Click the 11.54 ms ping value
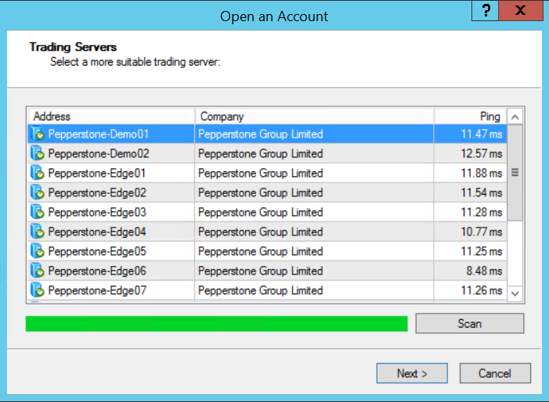 click(x=482, y=193)
